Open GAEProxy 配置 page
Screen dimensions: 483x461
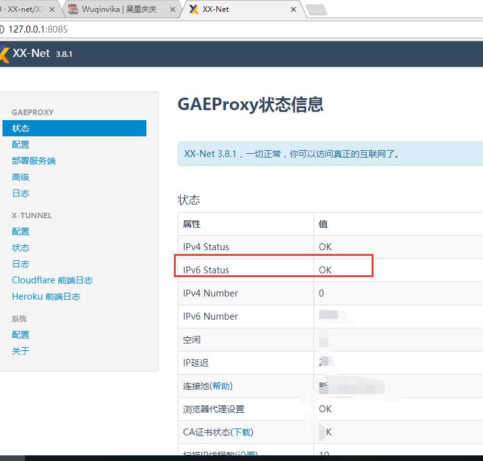tap(21, 144)
